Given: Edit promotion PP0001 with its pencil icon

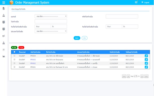Looking at the screenshot, I should pos(146,67).
